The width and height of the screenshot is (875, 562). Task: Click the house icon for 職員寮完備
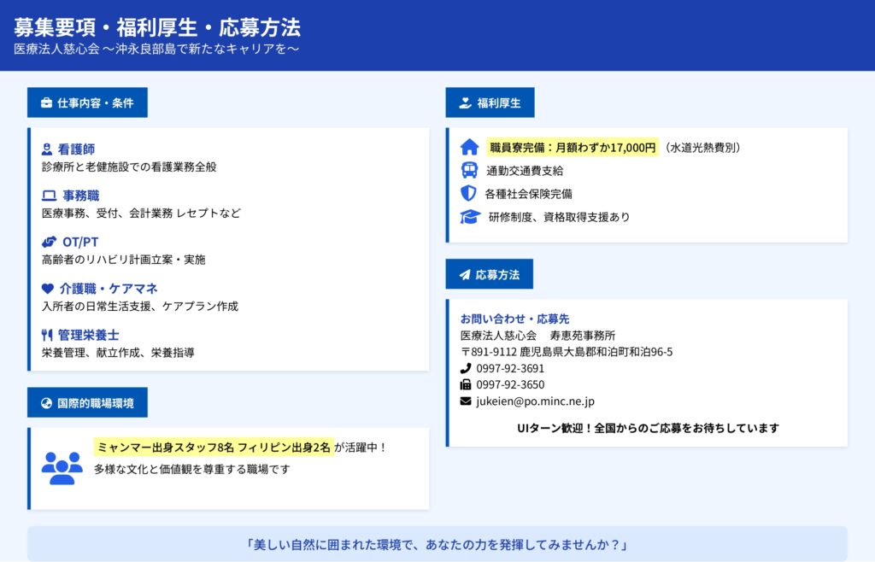(469, 147)
